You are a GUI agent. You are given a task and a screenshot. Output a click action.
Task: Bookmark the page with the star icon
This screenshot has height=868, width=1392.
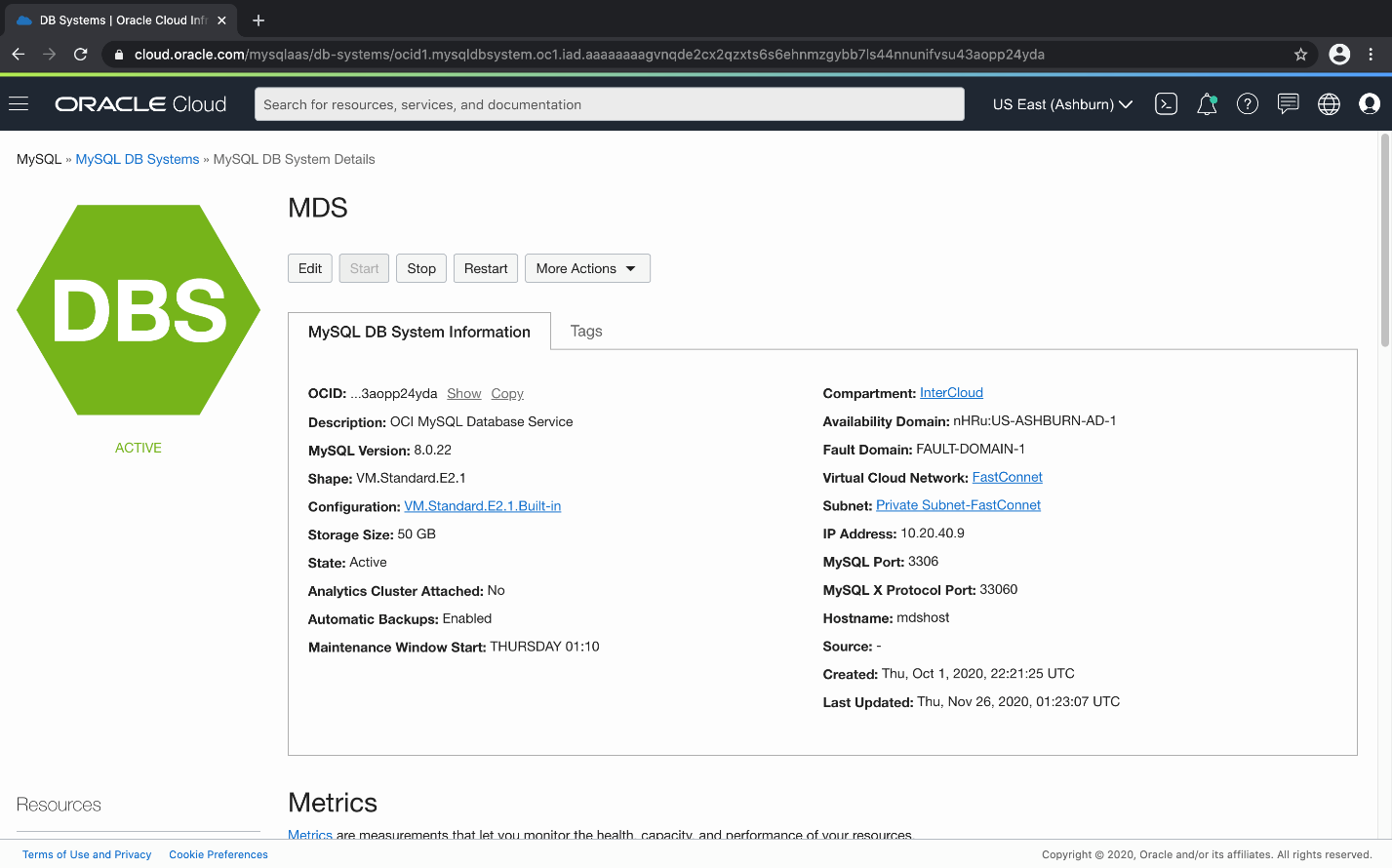tap(1300, 56)
